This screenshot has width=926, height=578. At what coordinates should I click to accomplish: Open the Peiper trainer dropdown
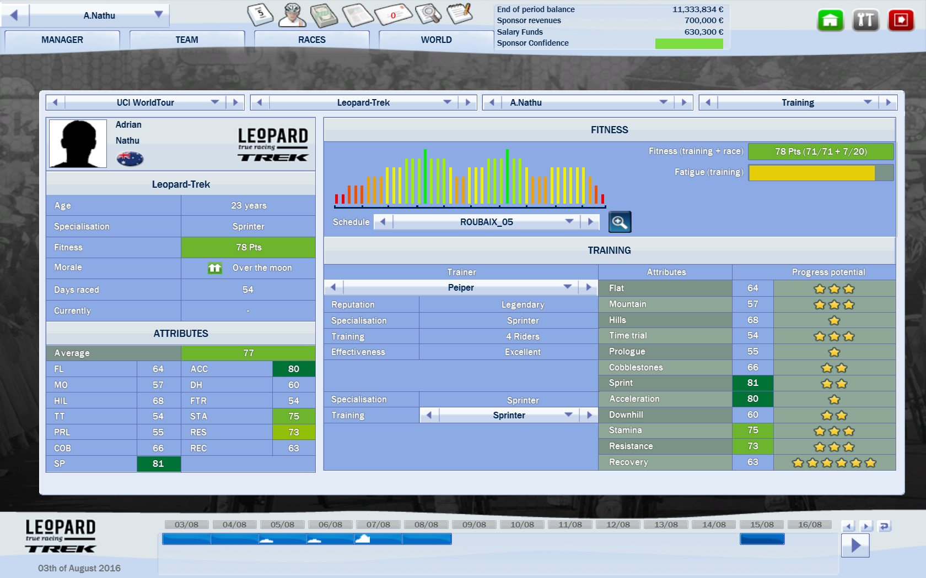pos(567,287)
